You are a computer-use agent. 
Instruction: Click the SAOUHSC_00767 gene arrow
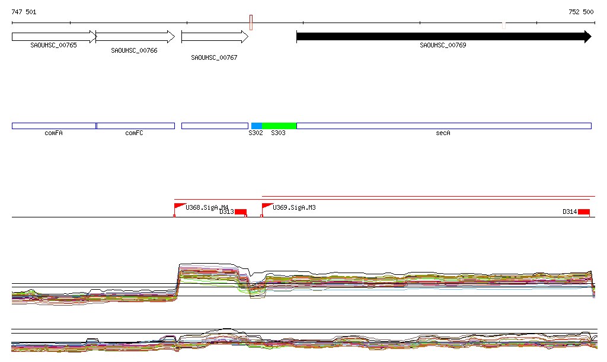pyautogui.click(x=214, y=37)
